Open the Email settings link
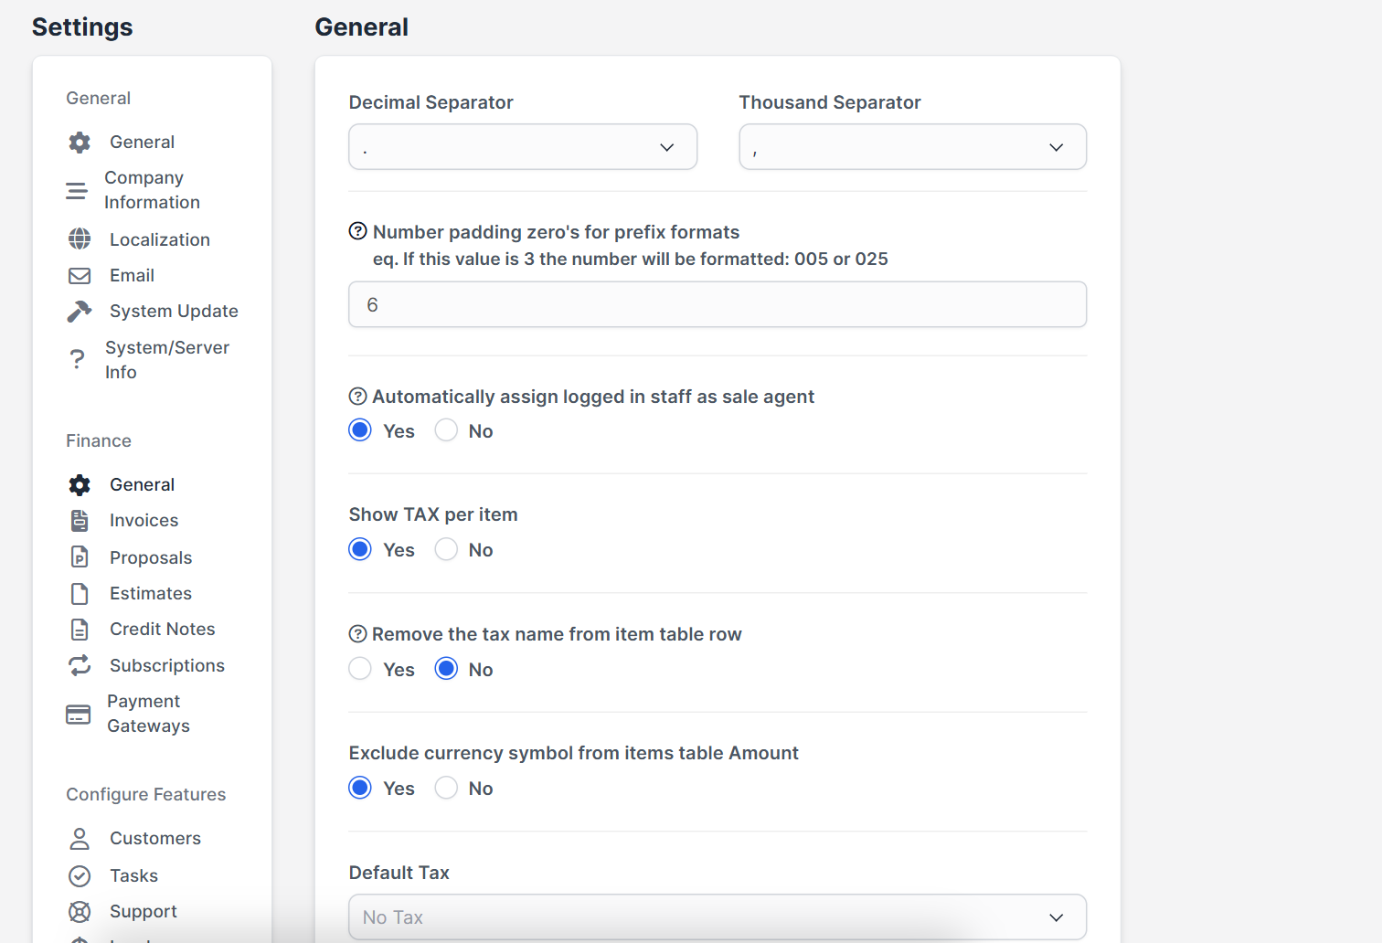This screenshot has height=943, width=1382. [132, 275]
